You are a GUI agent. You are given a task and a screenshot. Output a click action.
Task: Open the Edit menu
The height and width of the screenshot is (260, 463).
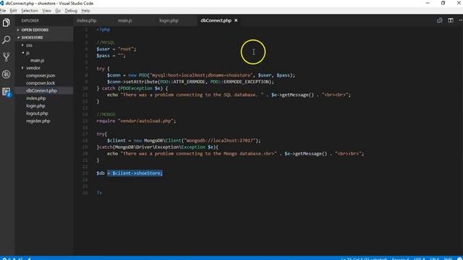(x=13, y=11)
